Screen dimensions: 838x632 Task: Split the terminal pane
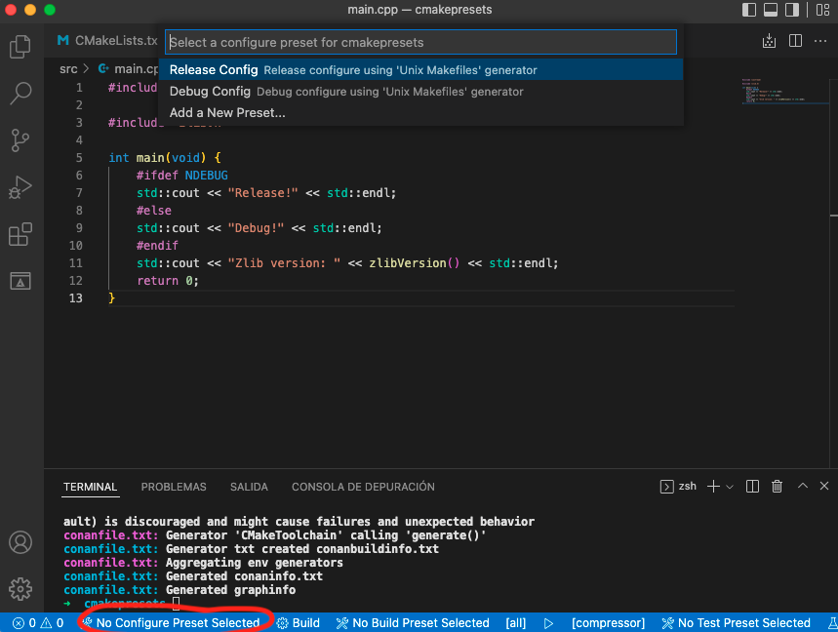click(752, 486)
